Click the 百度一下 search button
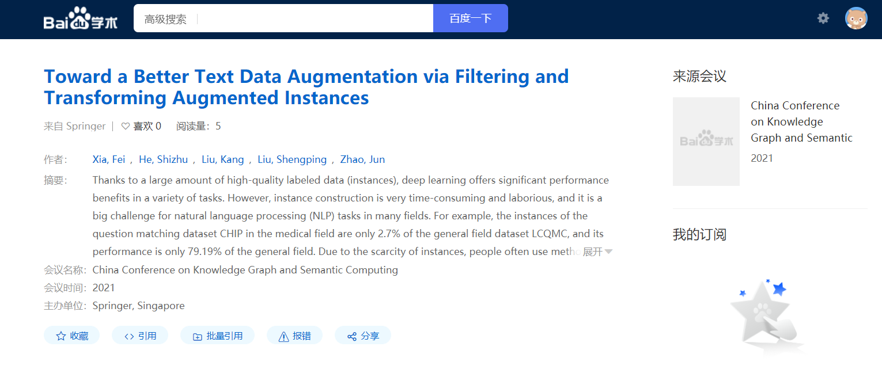882x373 pixels. (470, 18)
